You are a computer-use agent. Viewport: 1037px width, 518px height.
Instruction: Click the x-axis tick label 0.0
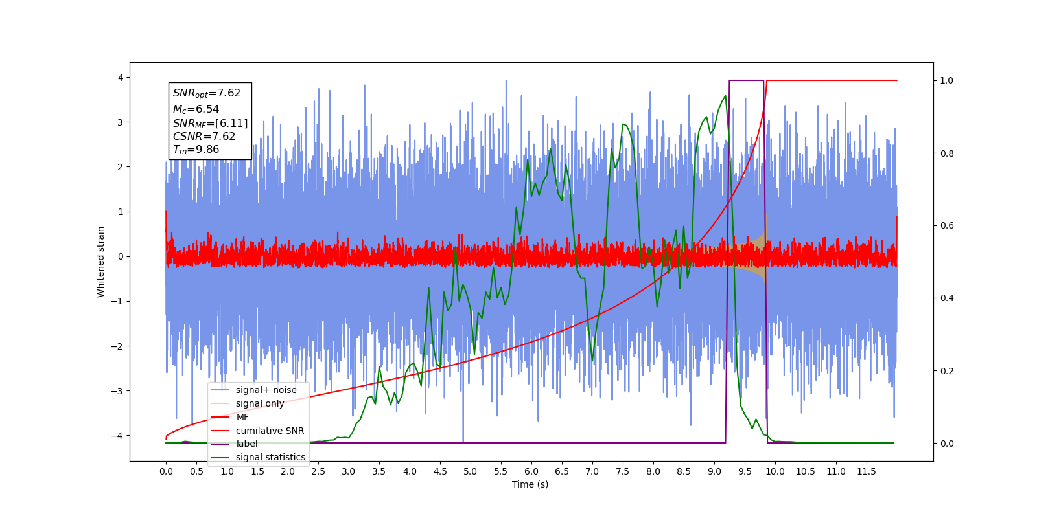click(166, 471)
